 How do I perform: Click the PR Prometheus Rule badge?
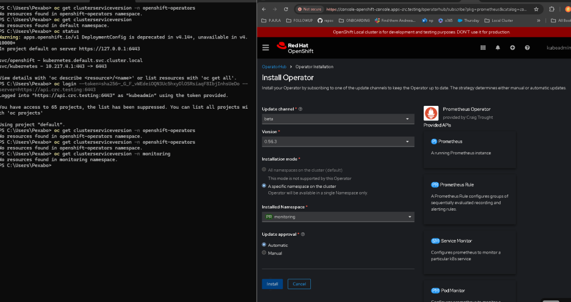pyautogui.click(x=435, y=184)
